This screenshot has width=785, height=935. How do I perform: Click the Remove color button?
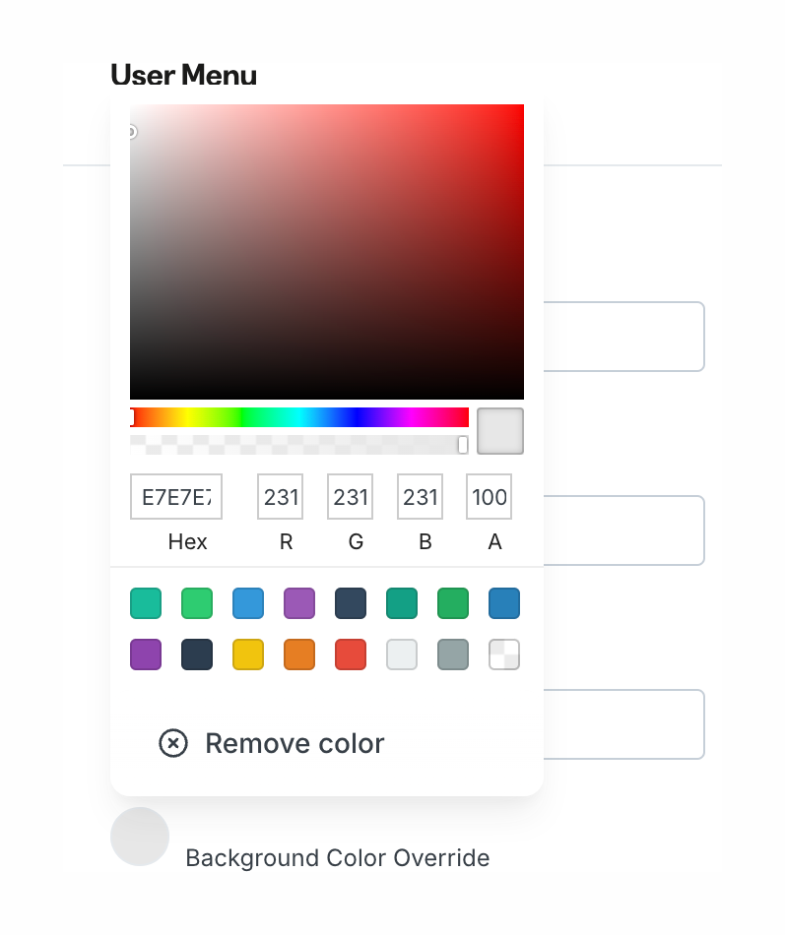[x=294, y=743]
